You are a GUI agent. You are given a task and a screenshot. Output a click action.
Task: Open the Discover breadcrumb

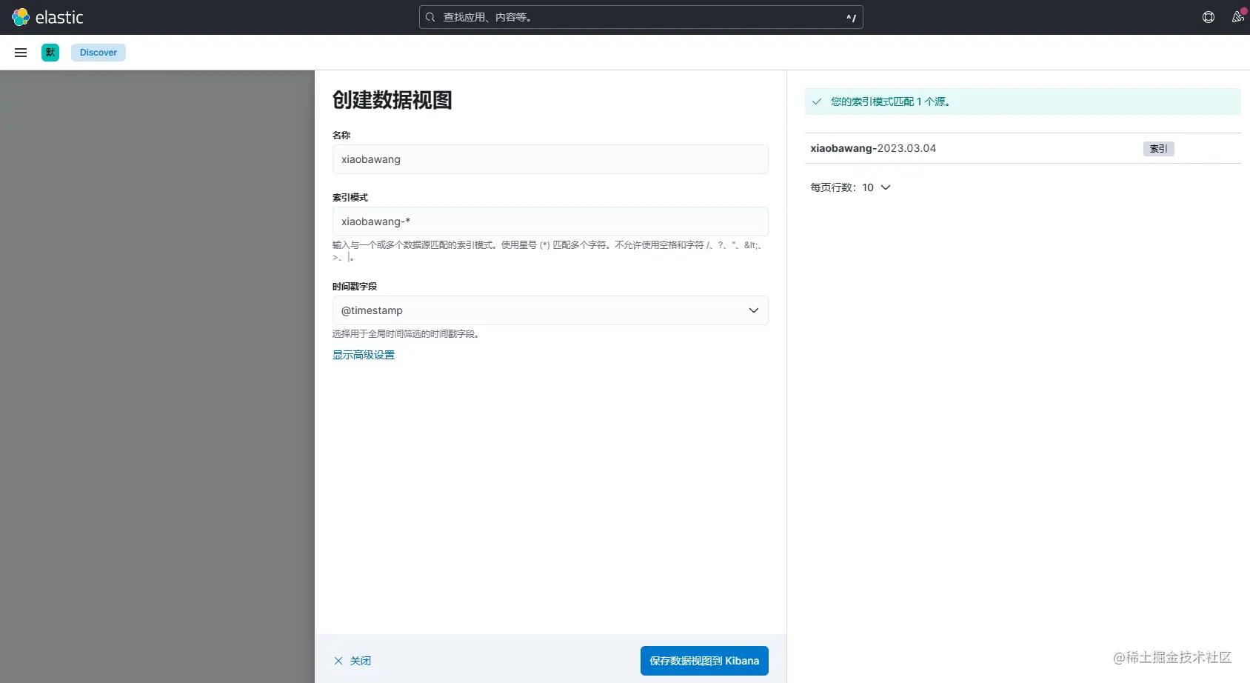click(x=98, y=52)
